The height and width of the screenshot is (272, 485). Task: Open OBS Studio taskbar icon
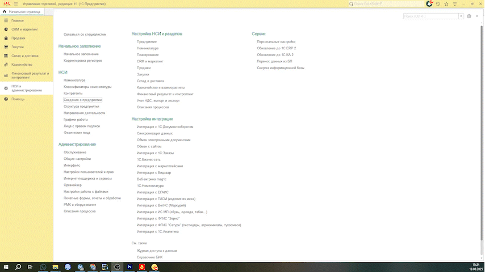pyautogui.click(x=117, y=267)
